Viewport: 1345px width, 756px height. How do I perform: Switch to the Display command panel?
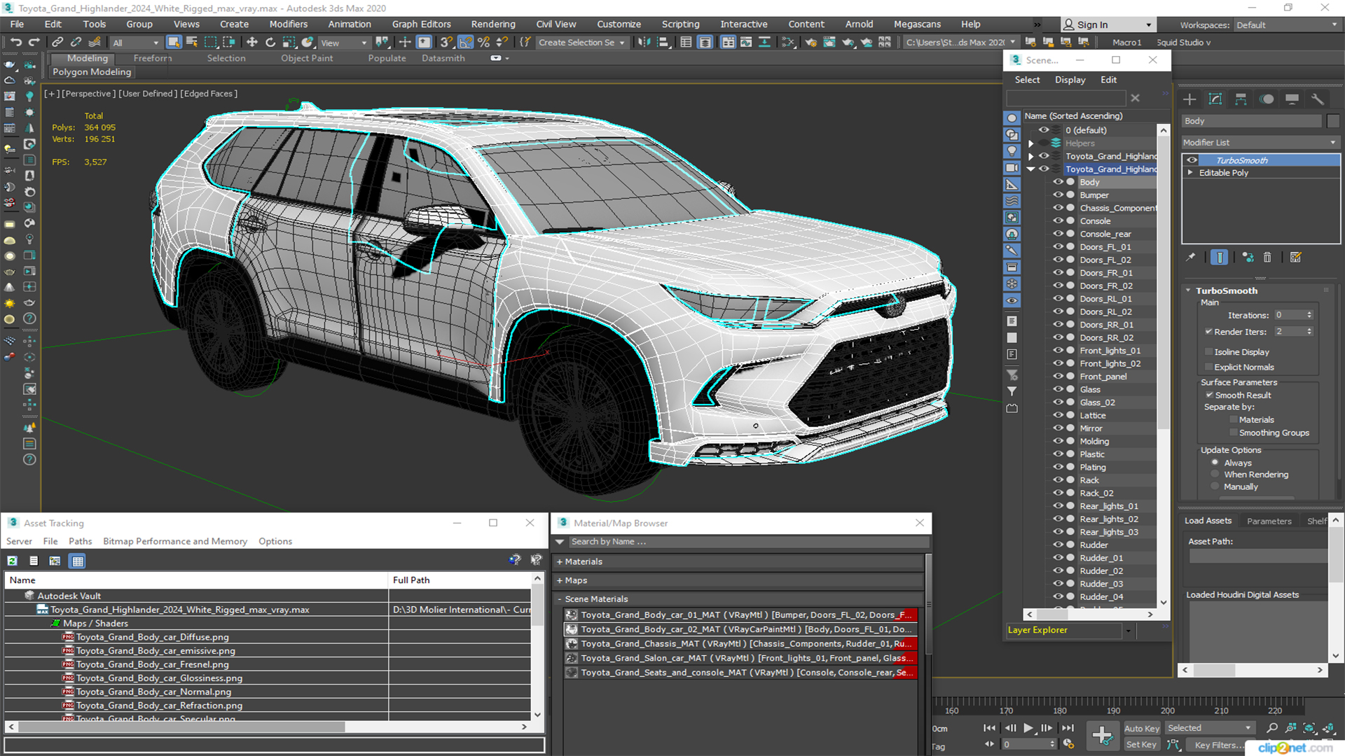click(1292, 99)
